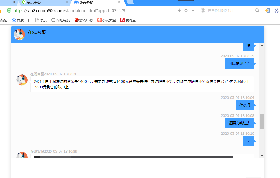Screen dimensions: 280x178
Task: Open the 京东 bookmark
Action: (41, 20)
